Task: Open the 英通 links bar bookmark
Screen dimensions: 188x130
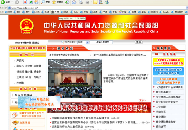Action: pyautogui.click(x=94, y=12)
